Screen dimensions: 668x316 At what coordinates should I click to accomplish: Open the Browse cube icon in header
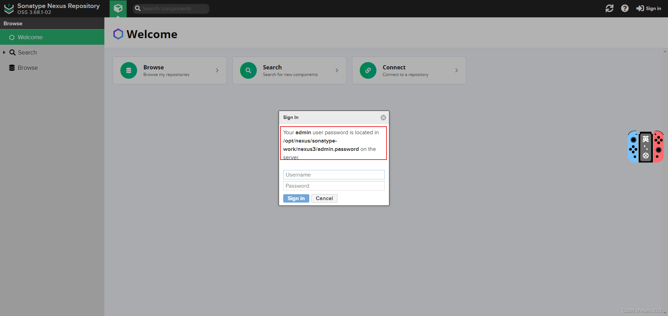118,8
